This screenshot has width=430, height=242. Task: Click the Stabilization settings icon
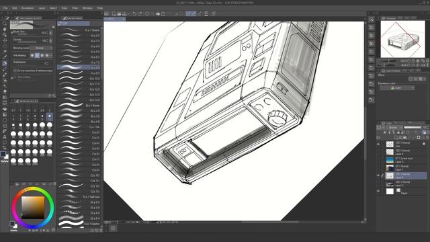pos(46,63)
